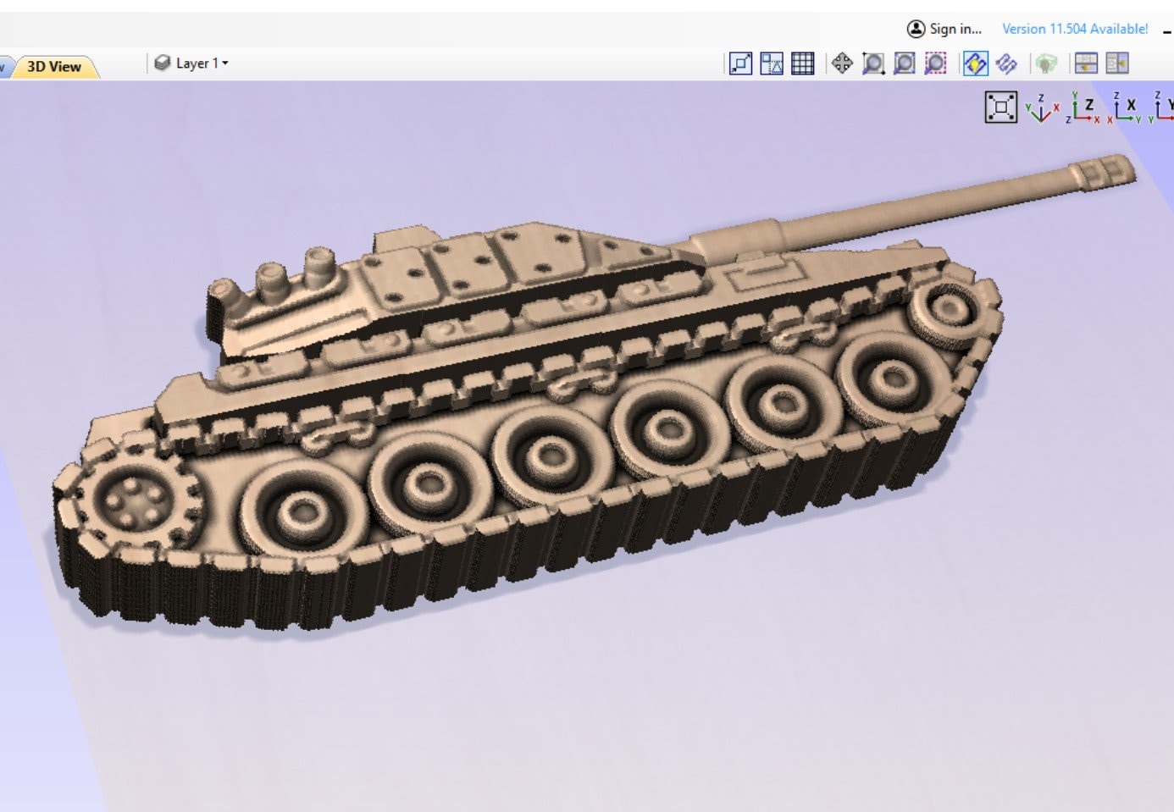Image resolution: width=1174 pixels, height=812 pixels.
Task: Click Zoom to Selection tool
Action: (x=934, y=64)
